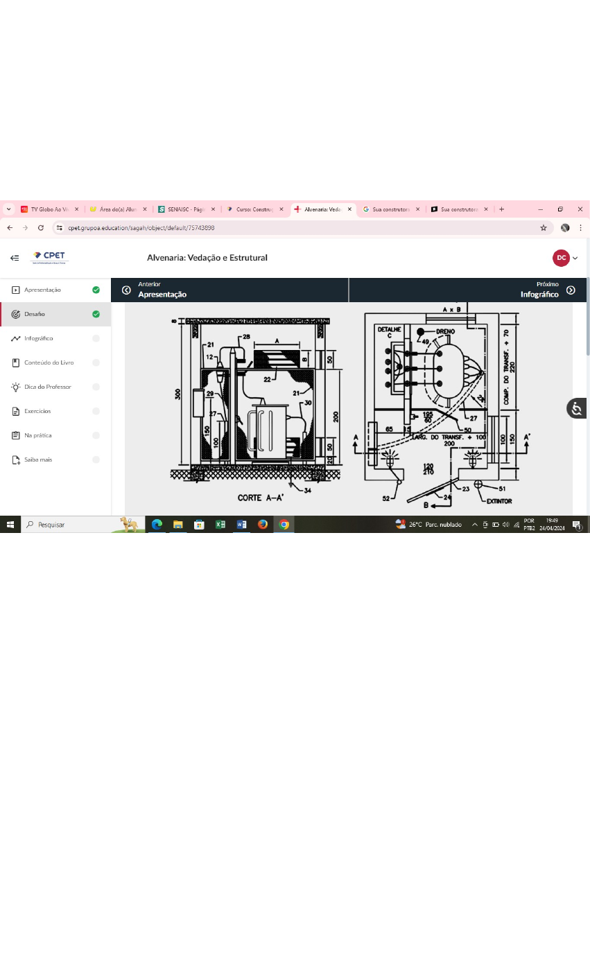The width and height of the screenshot is (590, 962).
Task: Expand the DC user account dropdown
Action: (x=566, y=258)
